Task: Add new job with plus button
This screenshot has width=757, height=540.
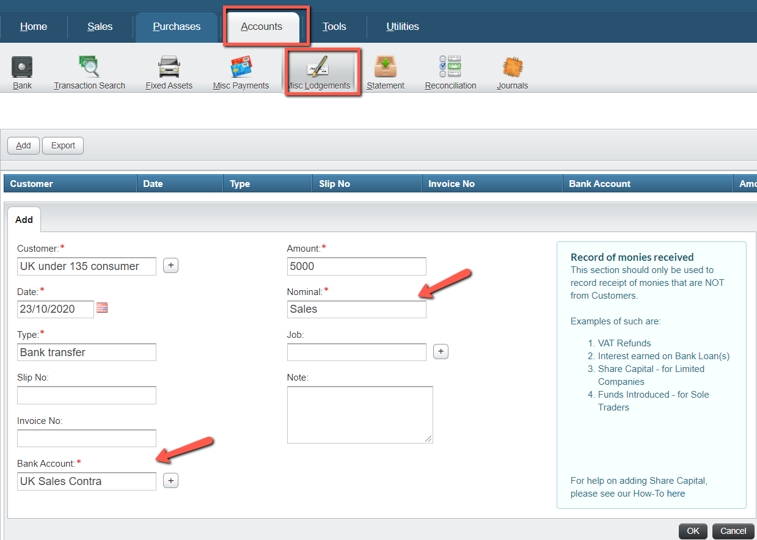Action: [x=441, y=352]
